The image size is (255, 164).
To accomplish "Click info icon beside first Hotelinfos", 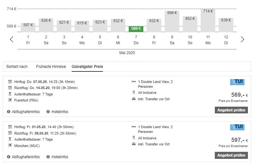I will coord(48,112).
